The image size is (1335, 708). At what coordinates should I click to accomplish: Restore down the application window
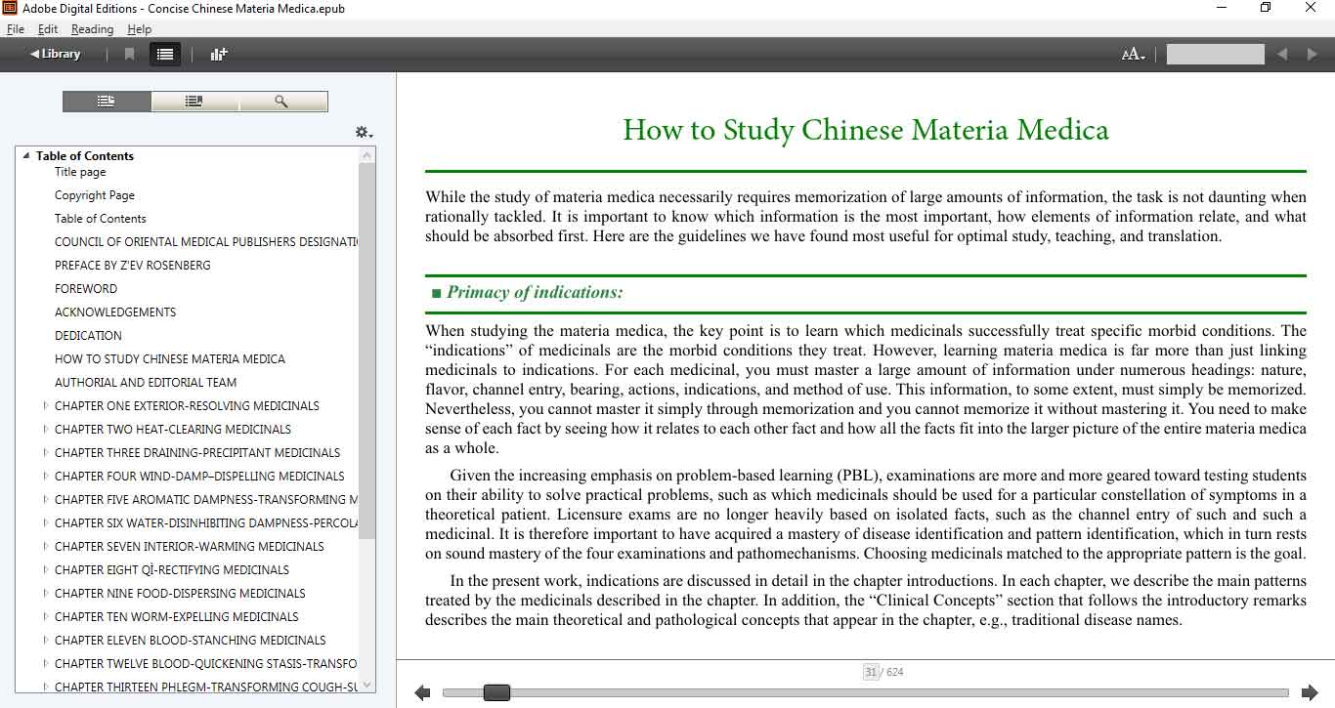1266,8
